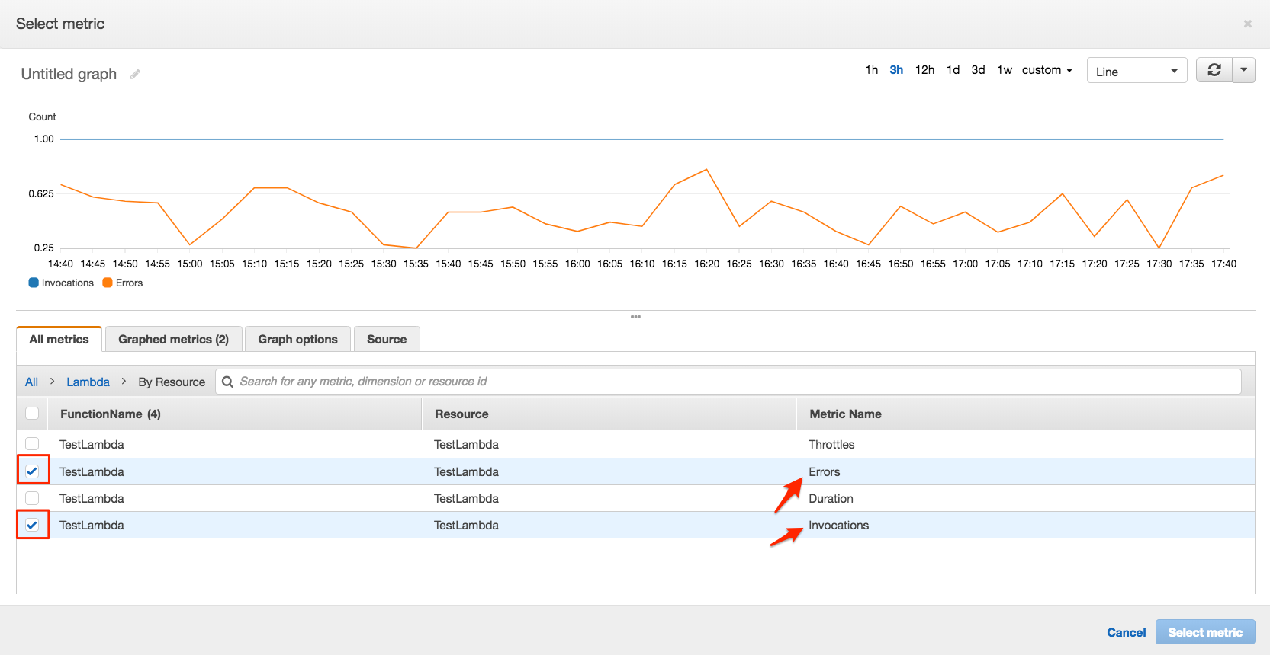Open the custom time range dropdown
1270x655 pixels.
tap(1047, 70)
